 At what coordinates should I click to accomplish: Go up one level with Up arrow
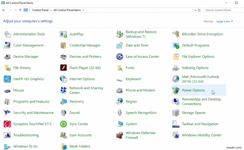point(20,10)
